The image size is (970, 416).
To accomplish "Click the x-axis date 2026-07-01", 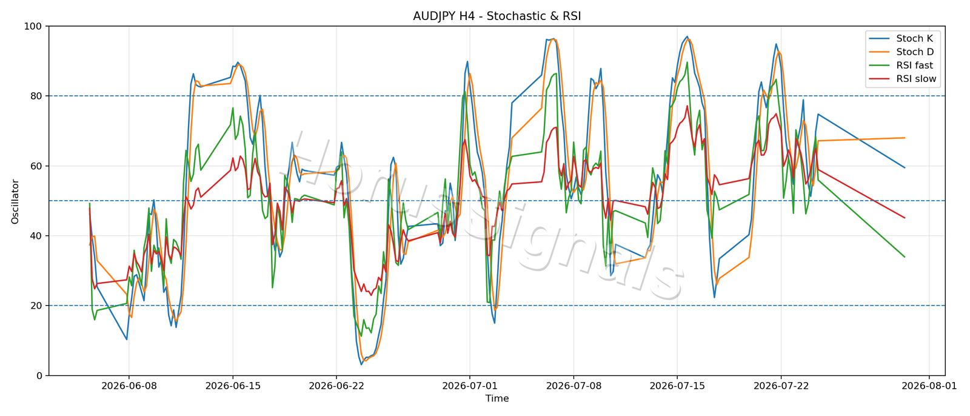I will (x=469, y=385).
